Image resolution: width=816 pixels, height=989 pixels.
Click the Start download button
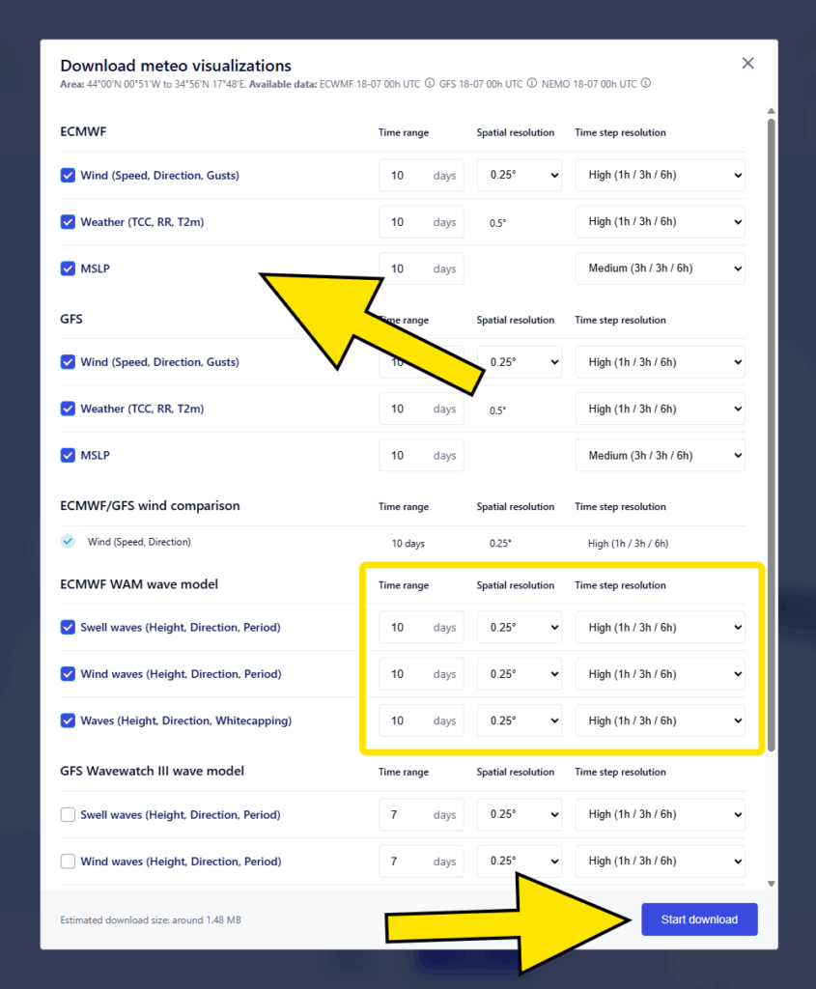(x=699, y=919)
